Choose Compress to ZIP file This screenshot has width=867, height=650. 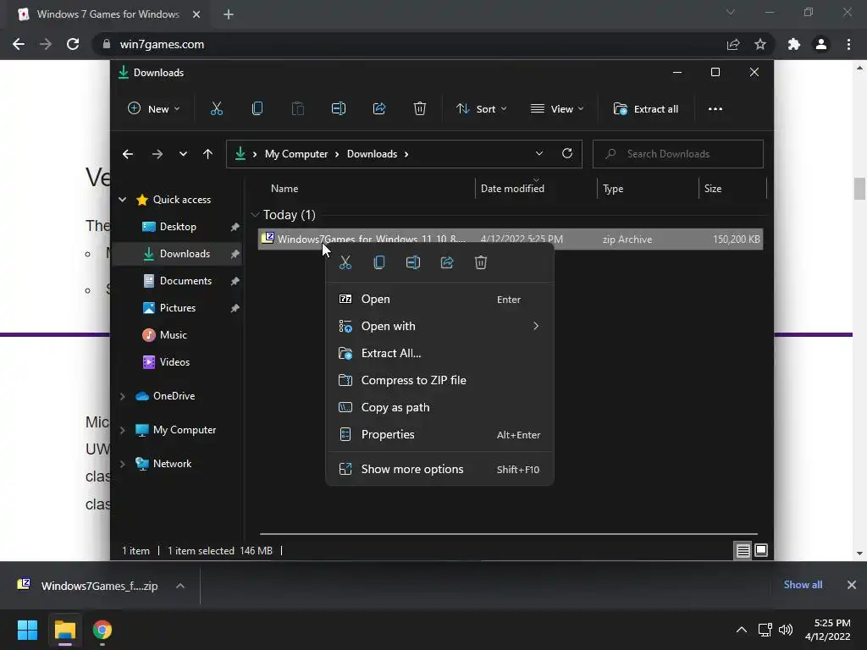click(x=439, y=380)
